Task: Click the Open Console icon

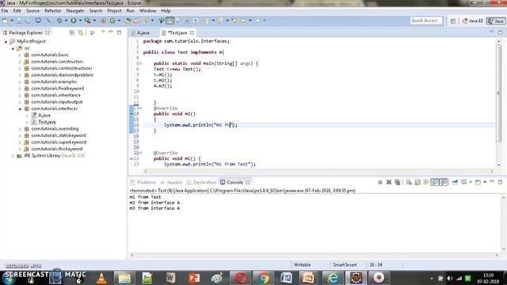Action: point(478,182)
